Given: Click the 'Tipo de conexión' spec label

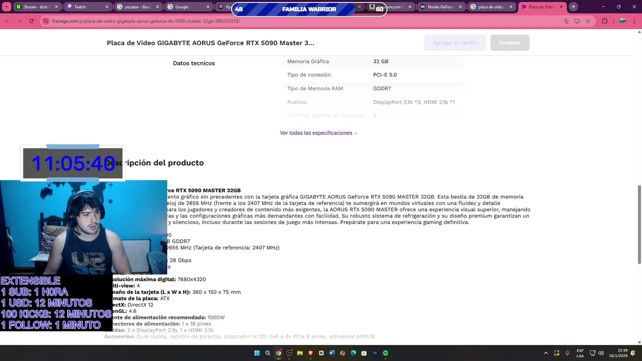Looking at the screenshot, I should coord(309,75).
